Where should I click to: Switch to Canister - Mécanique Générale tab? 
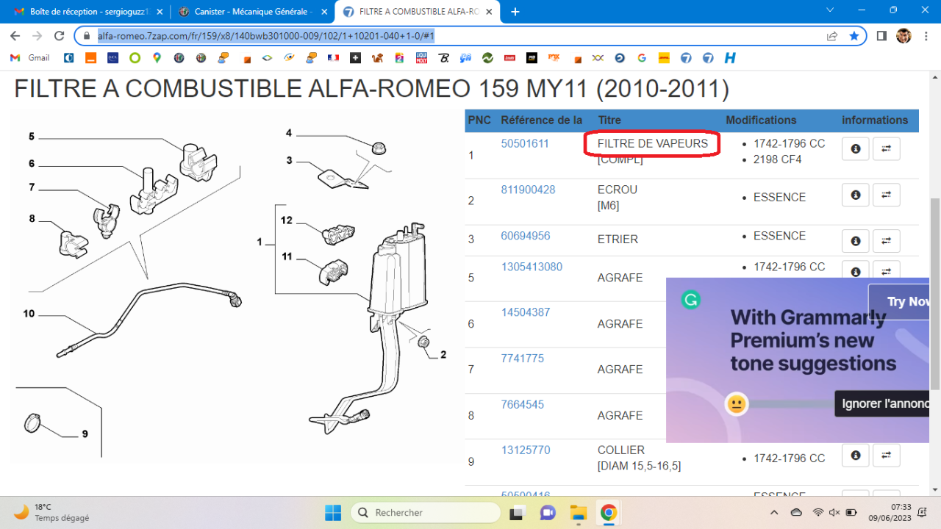click(254, 12)
